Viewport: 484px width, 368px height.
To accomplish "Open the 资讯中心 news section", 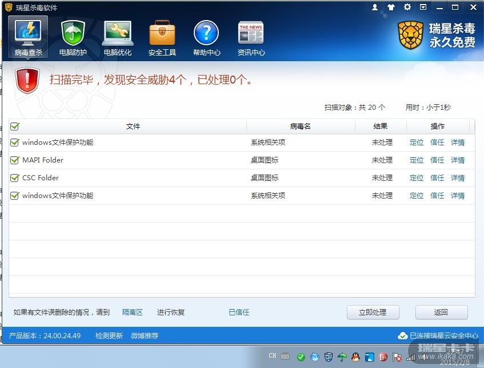I will (251, 38).
